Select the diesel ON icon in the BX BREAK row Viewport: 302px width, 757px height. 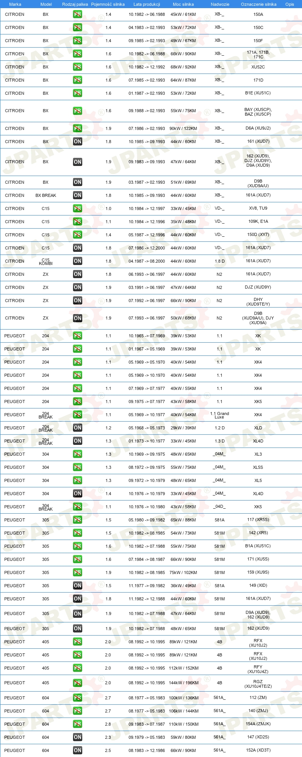[78, 195]
